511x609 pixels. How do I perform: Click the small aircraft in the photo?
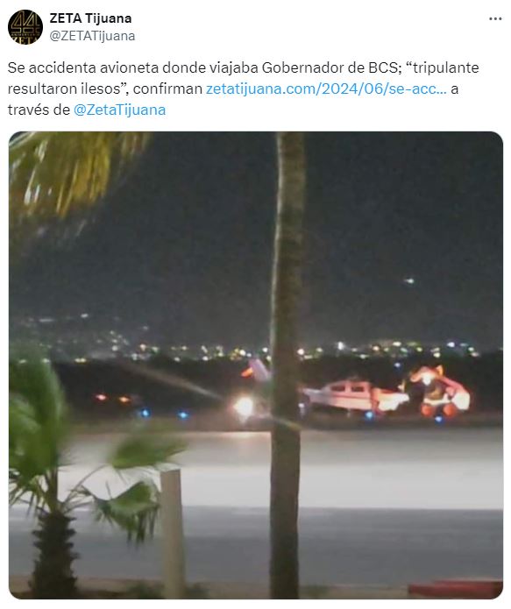[355, 396]
